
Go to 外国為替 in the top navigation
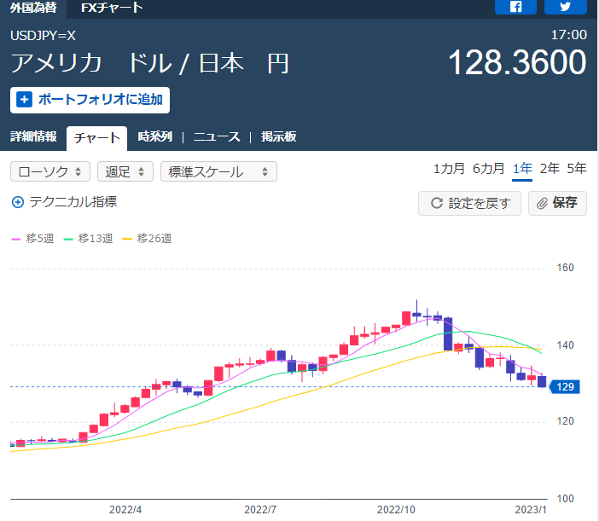click(33, 8)
